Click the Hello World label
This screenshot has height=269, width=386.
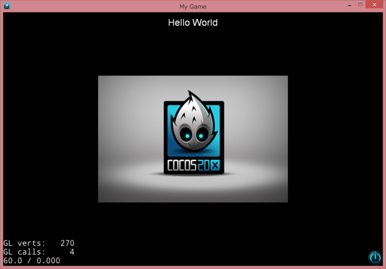coord(193,23)
